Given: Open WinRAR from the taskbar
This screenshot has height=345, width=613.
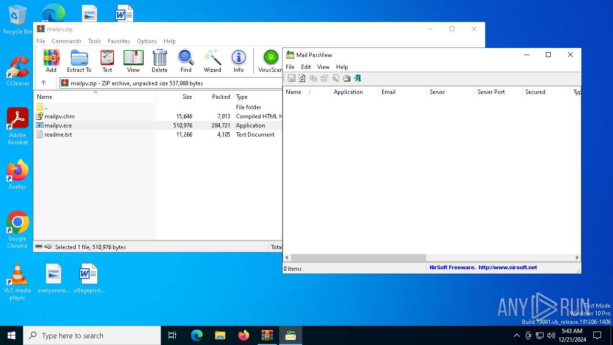Looking at the screenshot, I should pyautogui.click(x=267, y=335).
